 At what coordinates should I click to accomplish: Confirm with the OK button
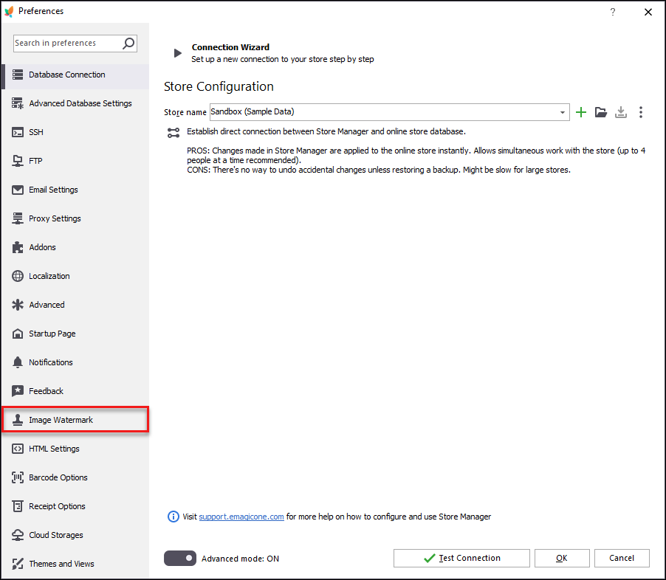[x=562, y=559]
